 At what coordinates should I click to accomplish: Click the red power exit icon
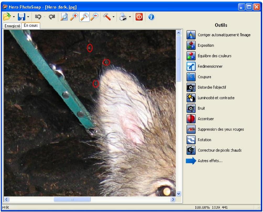(x=139, y=17)
